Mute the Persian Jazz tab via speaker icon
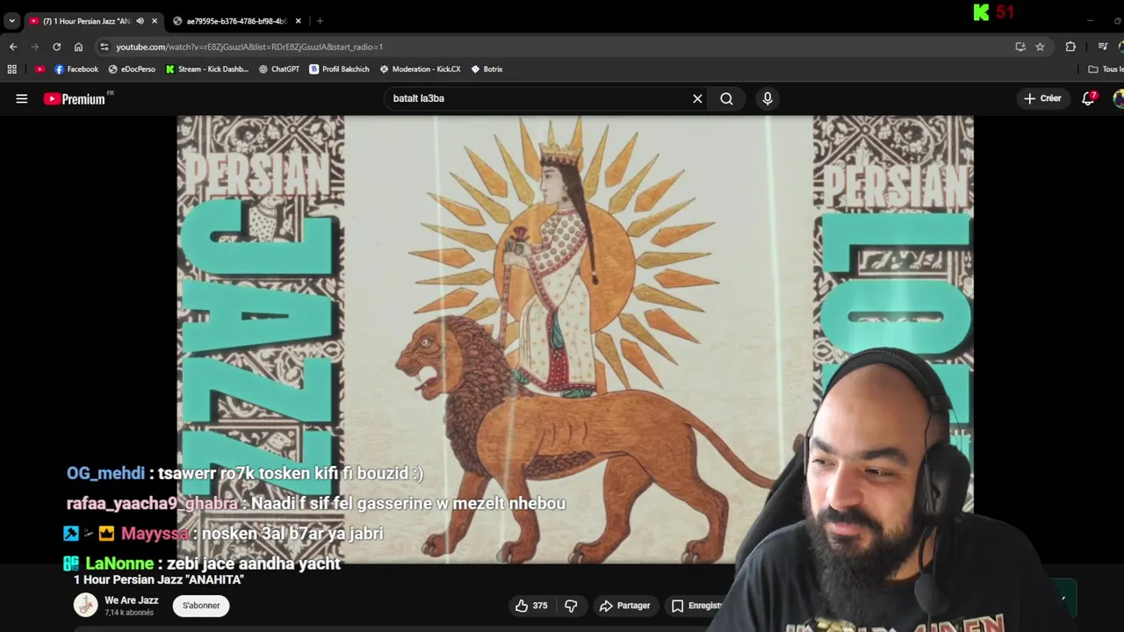1124x632 pixels. click(x=140, y=21)
